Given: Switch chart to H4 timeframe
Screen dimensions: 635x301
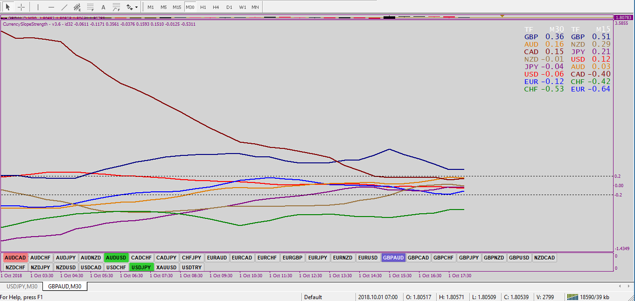Looking at the screenshot, I should pos(216,7).
